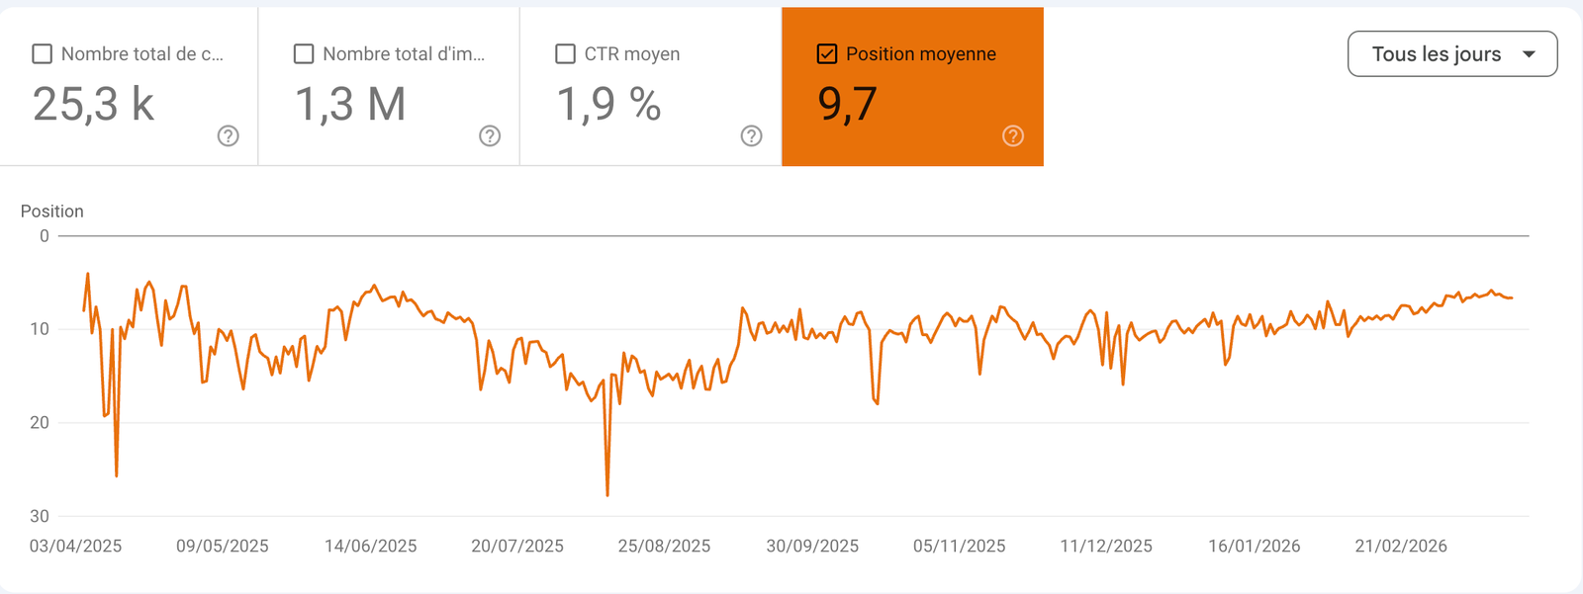Screen dimensions: 1583x594
Task: Click the 03/04/2025 axis label
Action: point(77,546)
